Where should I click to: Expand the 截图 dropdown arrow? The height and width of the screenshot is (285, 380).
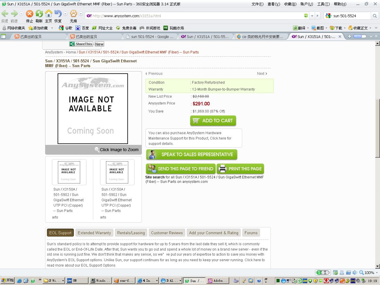(x=326, y=28)
